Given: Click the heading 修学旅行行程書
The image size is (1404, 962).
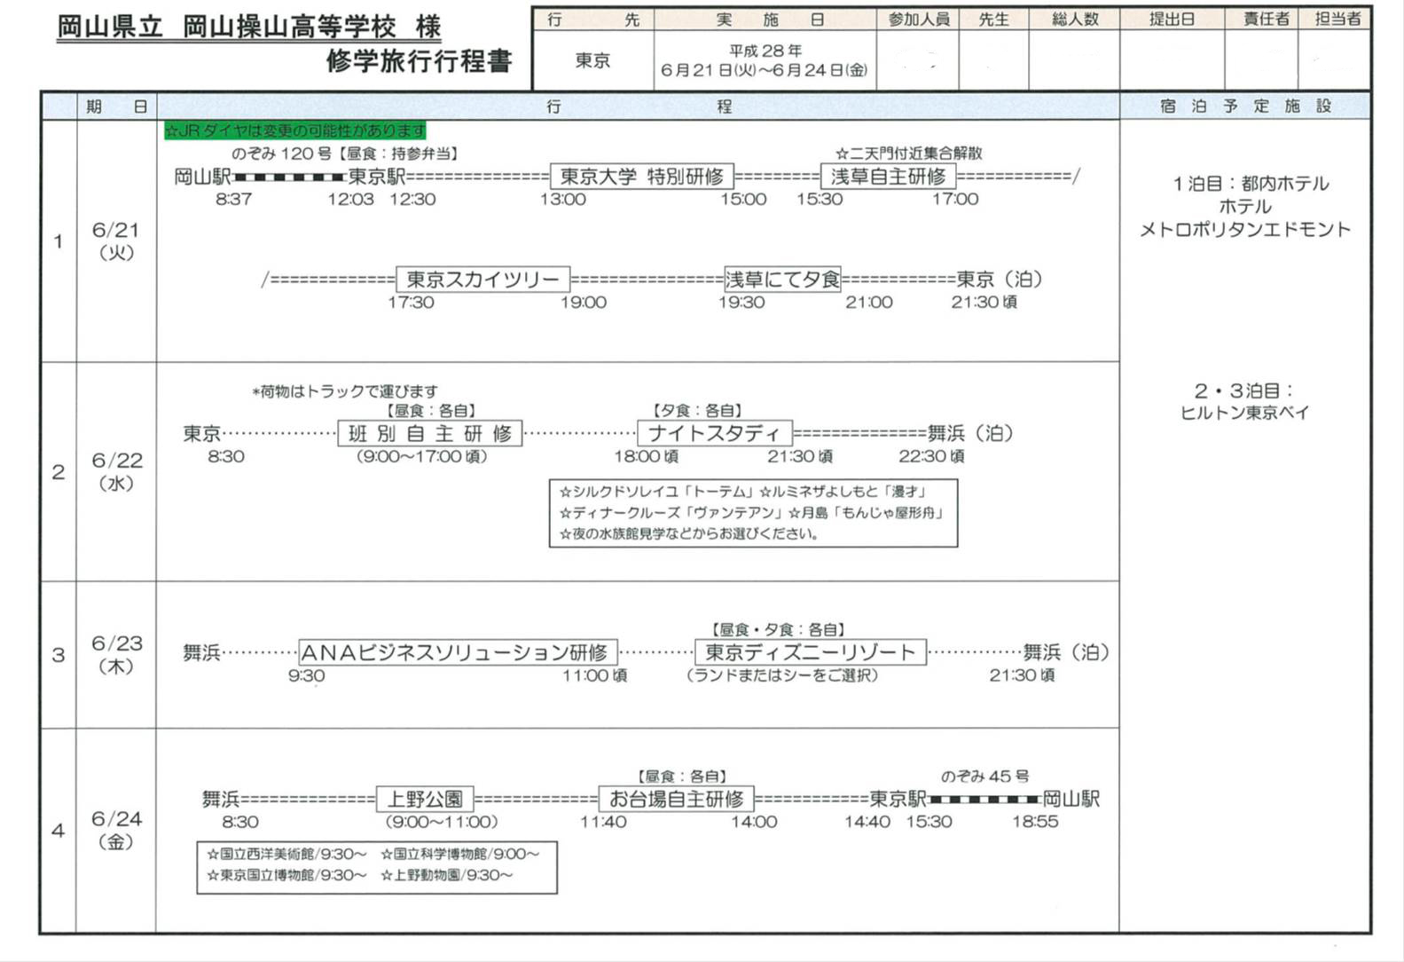Looking at the screenshot, I should [419, 60].
